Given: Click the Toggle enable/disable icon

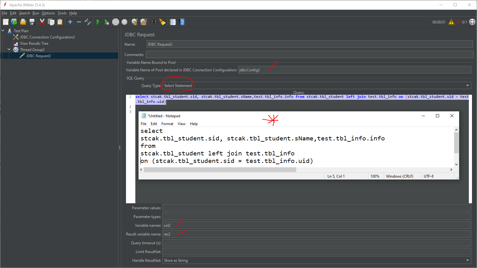Looking at the screenshot, I should click(x=88, y=22).
